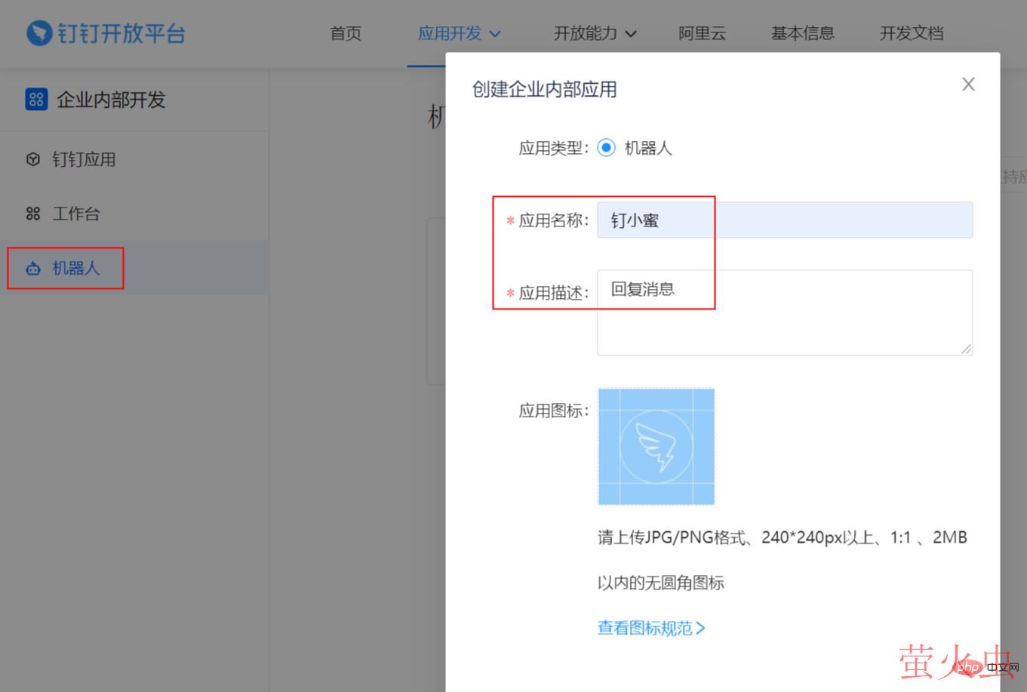Screen dimensions: 1027x692
Task: Expand the 开放能力 dropdown arrow
Action: click(x=631, y=34)
